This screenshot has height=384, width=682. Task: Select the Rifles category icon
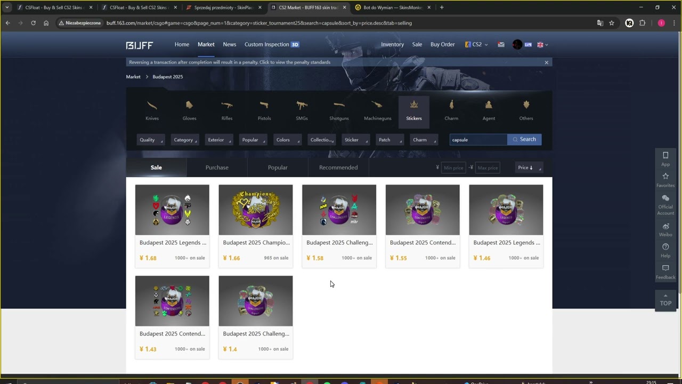point(227,105)
